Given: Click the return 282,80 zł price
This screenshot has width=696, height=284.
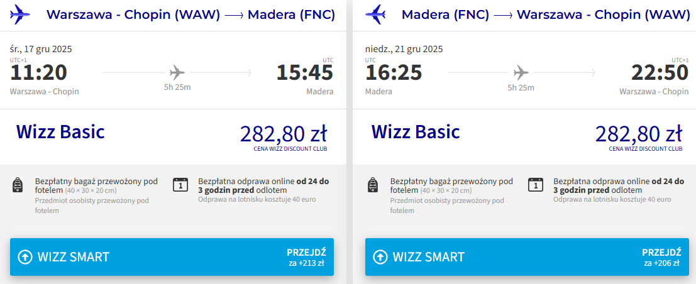Looking at the screenshot, I should coord(638,134).
